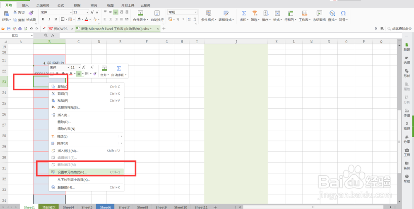Click the 点此查找命令 command search box
The width and height of the screenshot is (414, 209).
[x=399, y=29]
